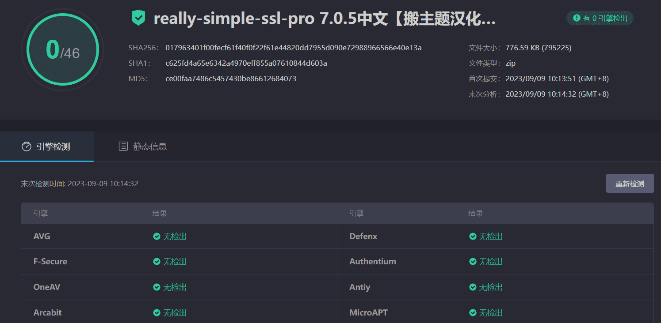Switch to the 静态信息 tab

pyautogui.click(x=143, y=146)
